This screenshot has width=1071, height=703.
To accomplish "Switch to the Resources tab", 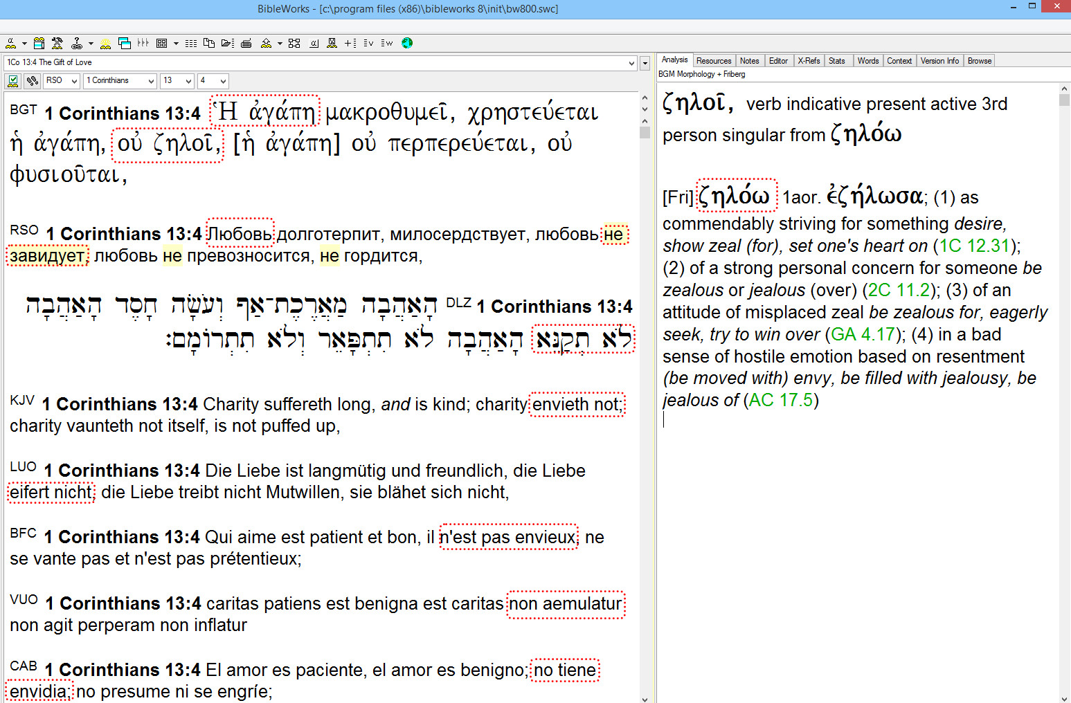I will click(714, 61).
